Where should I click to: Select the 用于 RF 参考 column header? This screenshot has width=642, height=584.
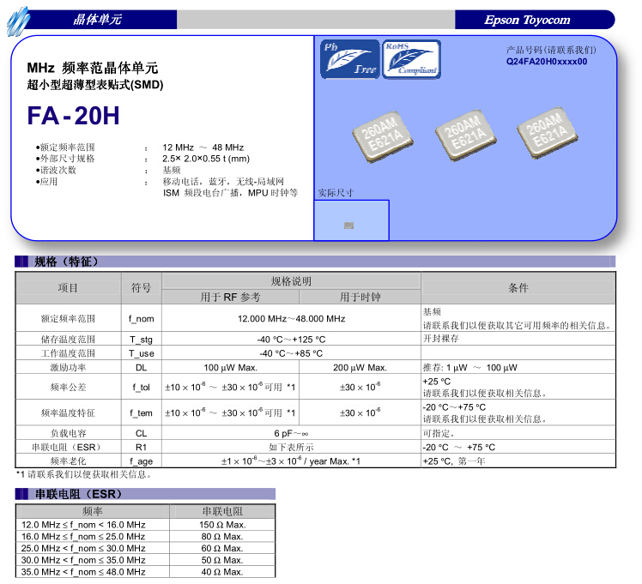230,297
